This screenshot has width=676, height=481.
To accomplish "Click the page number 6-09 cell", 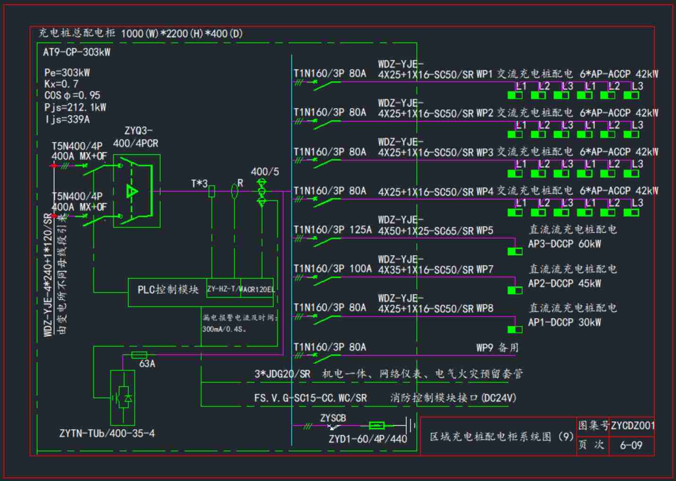I will point(631,445).
